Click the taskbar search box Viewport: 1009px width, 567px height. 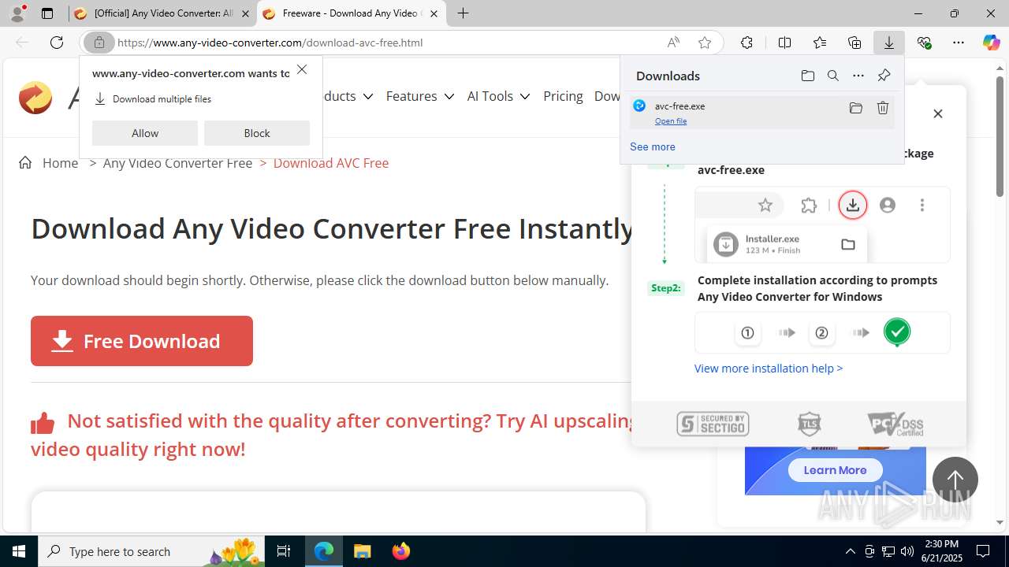[151, 551]
